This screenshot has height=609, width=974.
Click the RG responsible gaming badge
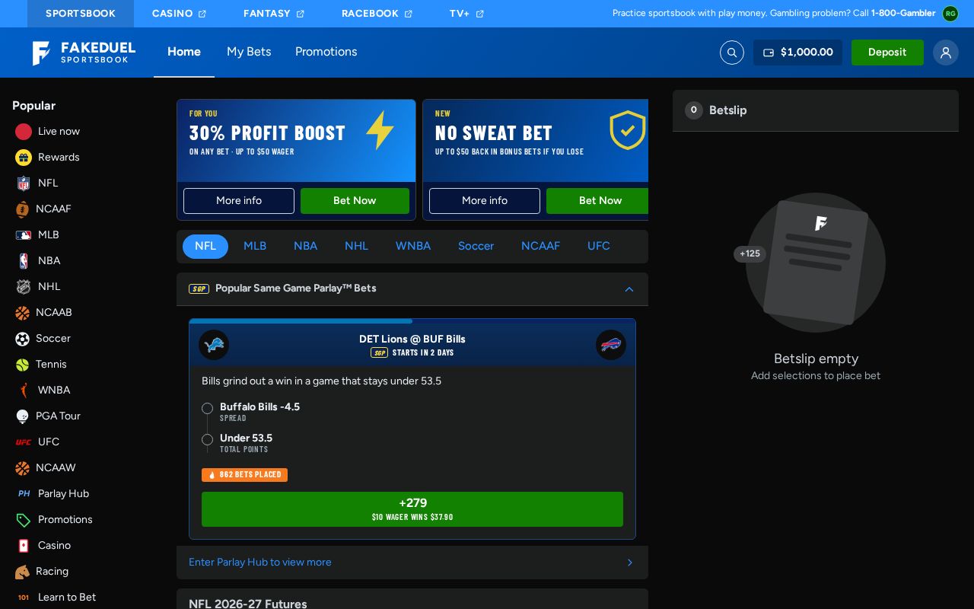950,14
